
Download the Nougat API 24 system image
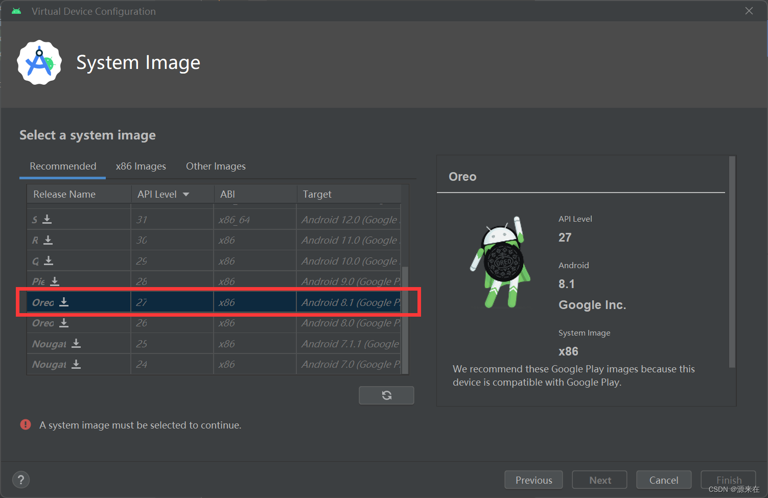(76, 364)
